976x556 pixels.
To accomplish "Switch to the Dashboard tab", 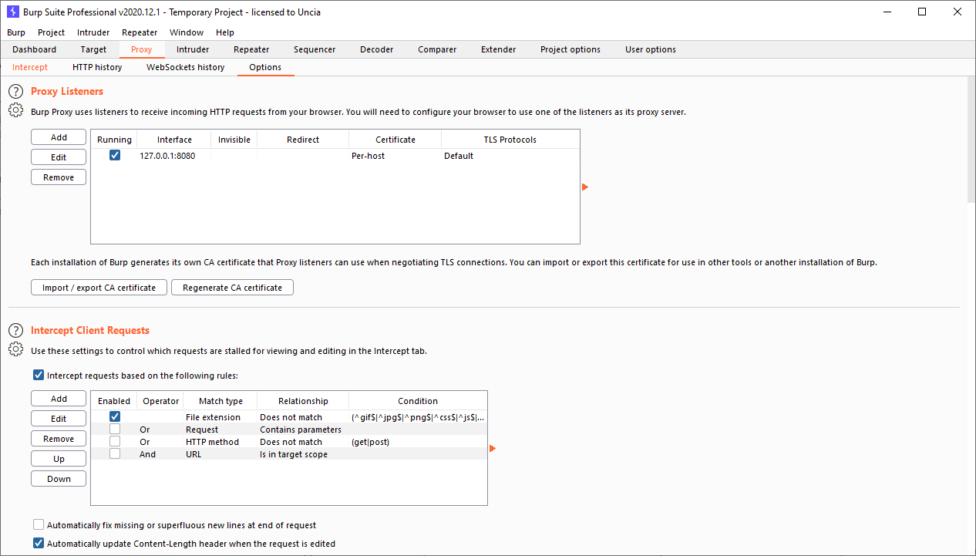I will (35, 49).
